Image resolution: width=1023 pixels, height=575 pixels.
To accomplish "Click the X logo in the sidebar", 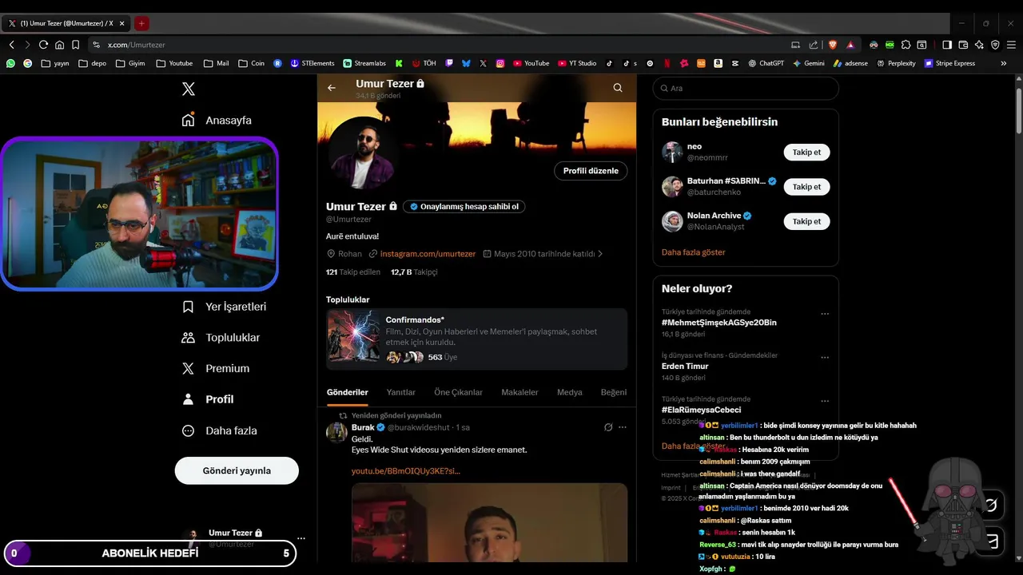I will [189, 89].
